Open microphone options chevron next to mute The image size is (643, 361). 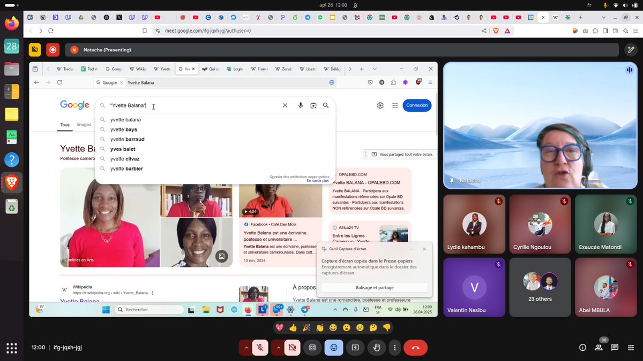[246, 347]
